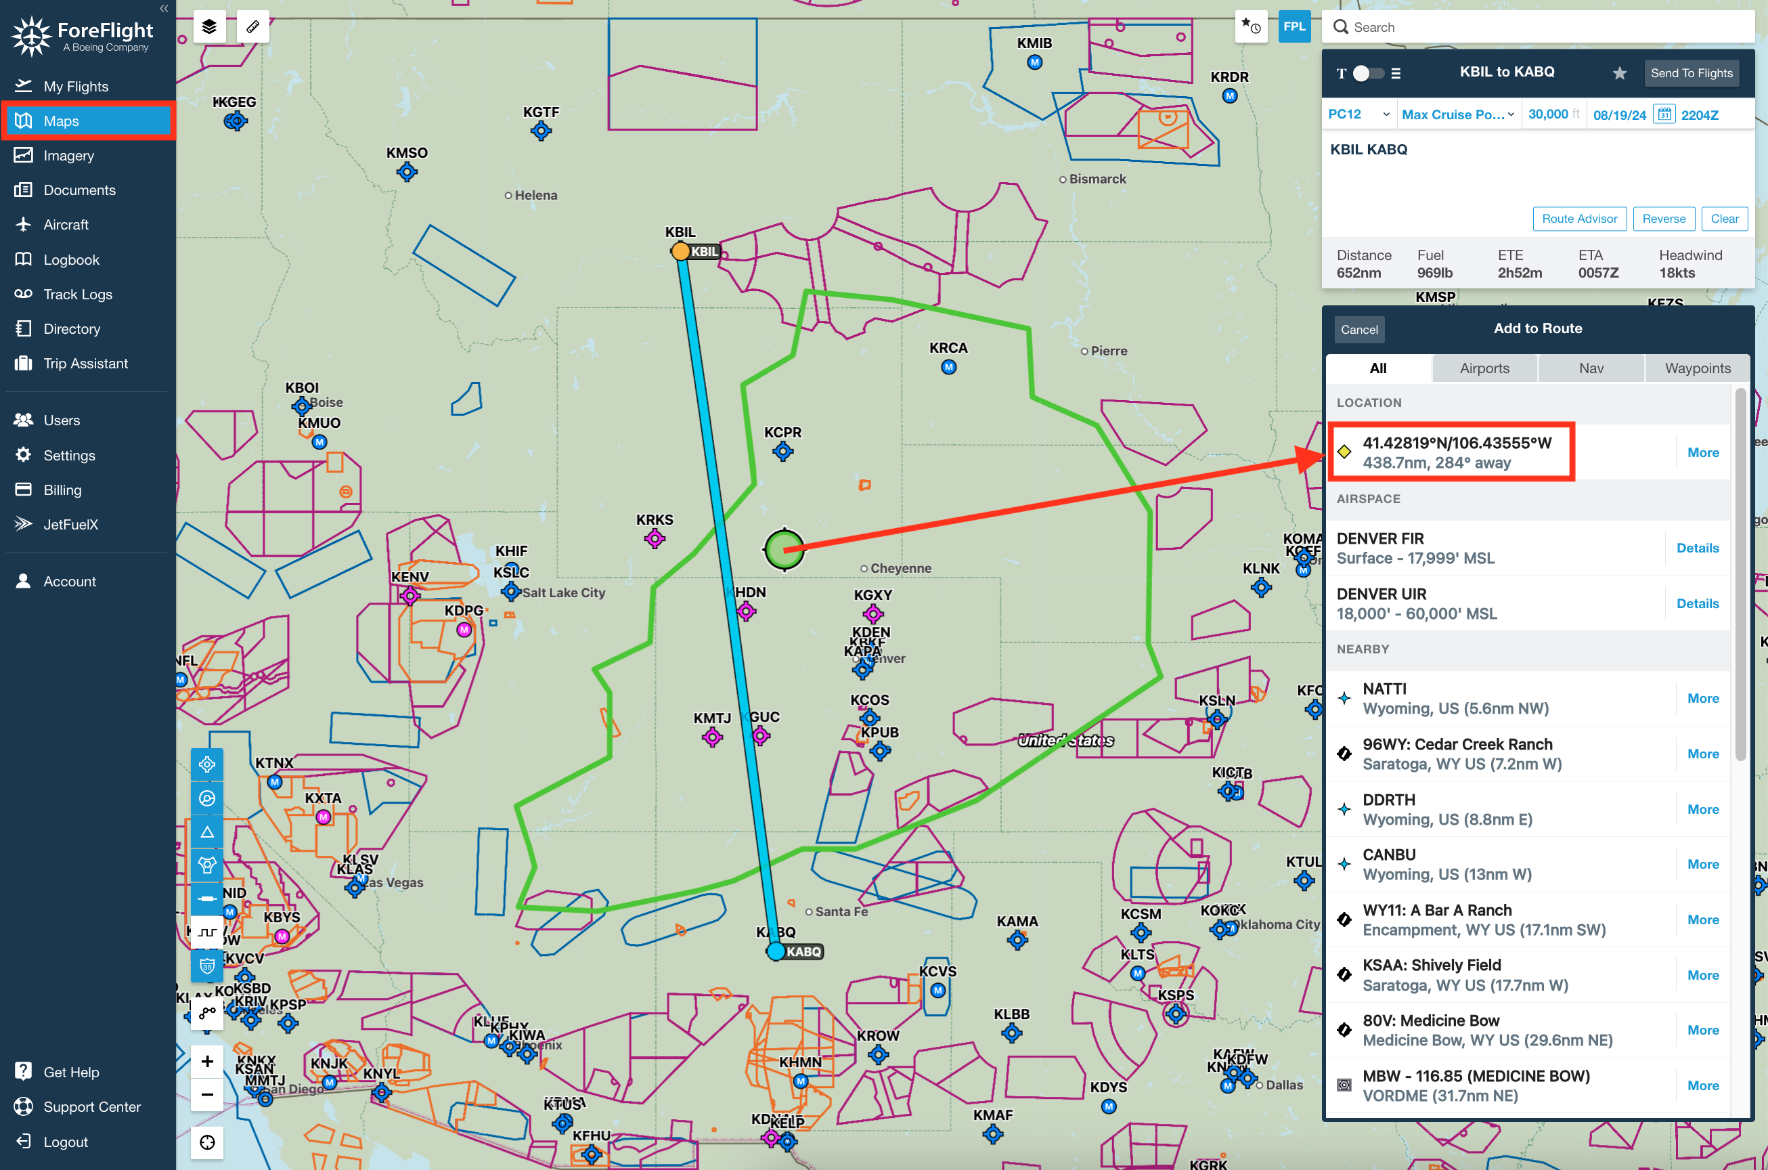Viewport: 1768px width, 1170px height.
Task: Toggle waypoint triangles on map
Action: click(207, 832)
